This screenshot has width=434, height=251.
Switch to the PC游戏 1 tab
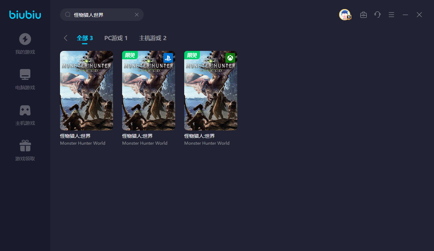coord(116,38)
